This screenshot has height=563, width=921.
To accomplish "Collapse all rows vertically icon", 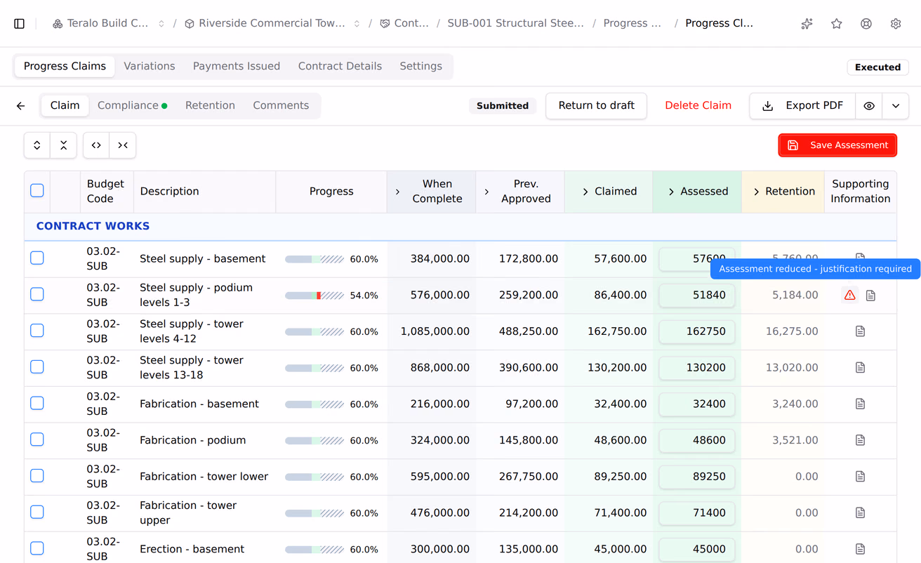I will pyautogui.click(x=63, y=145).
